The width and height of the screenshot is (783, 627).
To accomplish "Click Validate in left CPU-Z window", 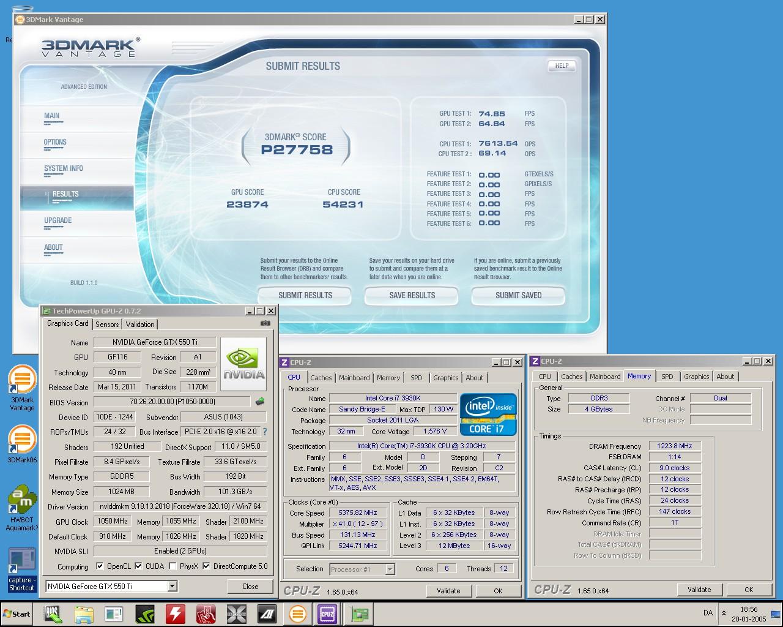I will pyautogui.click(x=448, y=591).
